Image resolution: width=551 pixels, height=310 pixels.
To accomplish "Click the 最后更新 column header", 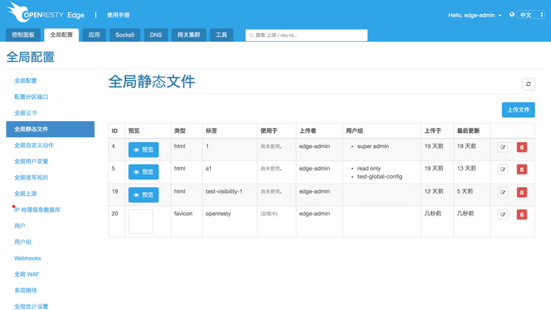I will (468, 131).
